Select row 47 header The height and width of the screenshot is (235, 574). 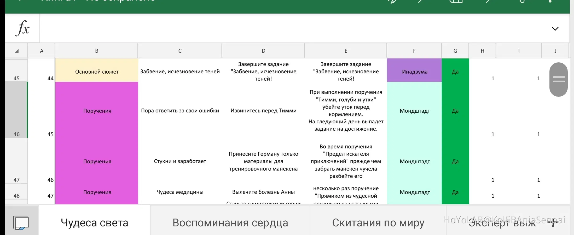coord(16,160)
